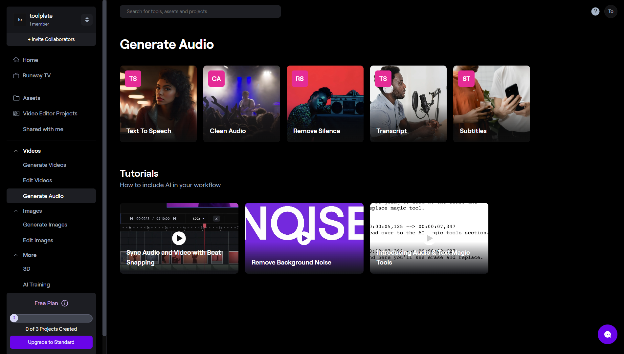Open the Remove Silence tool card

pyautogui.click(x=325, y=104)
